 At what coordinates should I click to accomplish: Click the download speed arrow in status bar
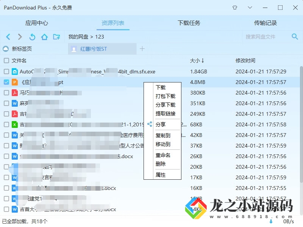[x=271, y=221]
